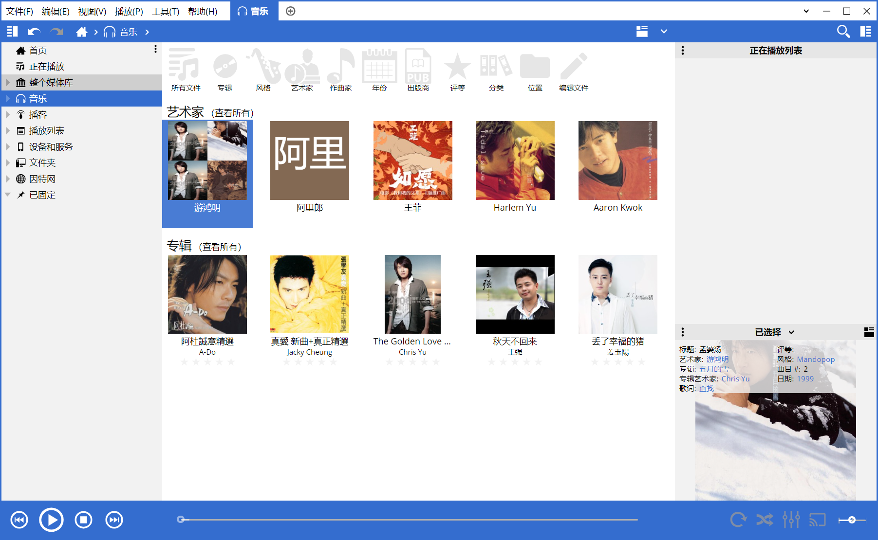
Task: Open 专辑 disc view icon
Action: pos(224,70)
